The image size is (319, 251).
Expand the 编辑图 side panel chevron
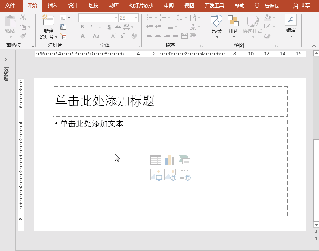tap(6, 59)
